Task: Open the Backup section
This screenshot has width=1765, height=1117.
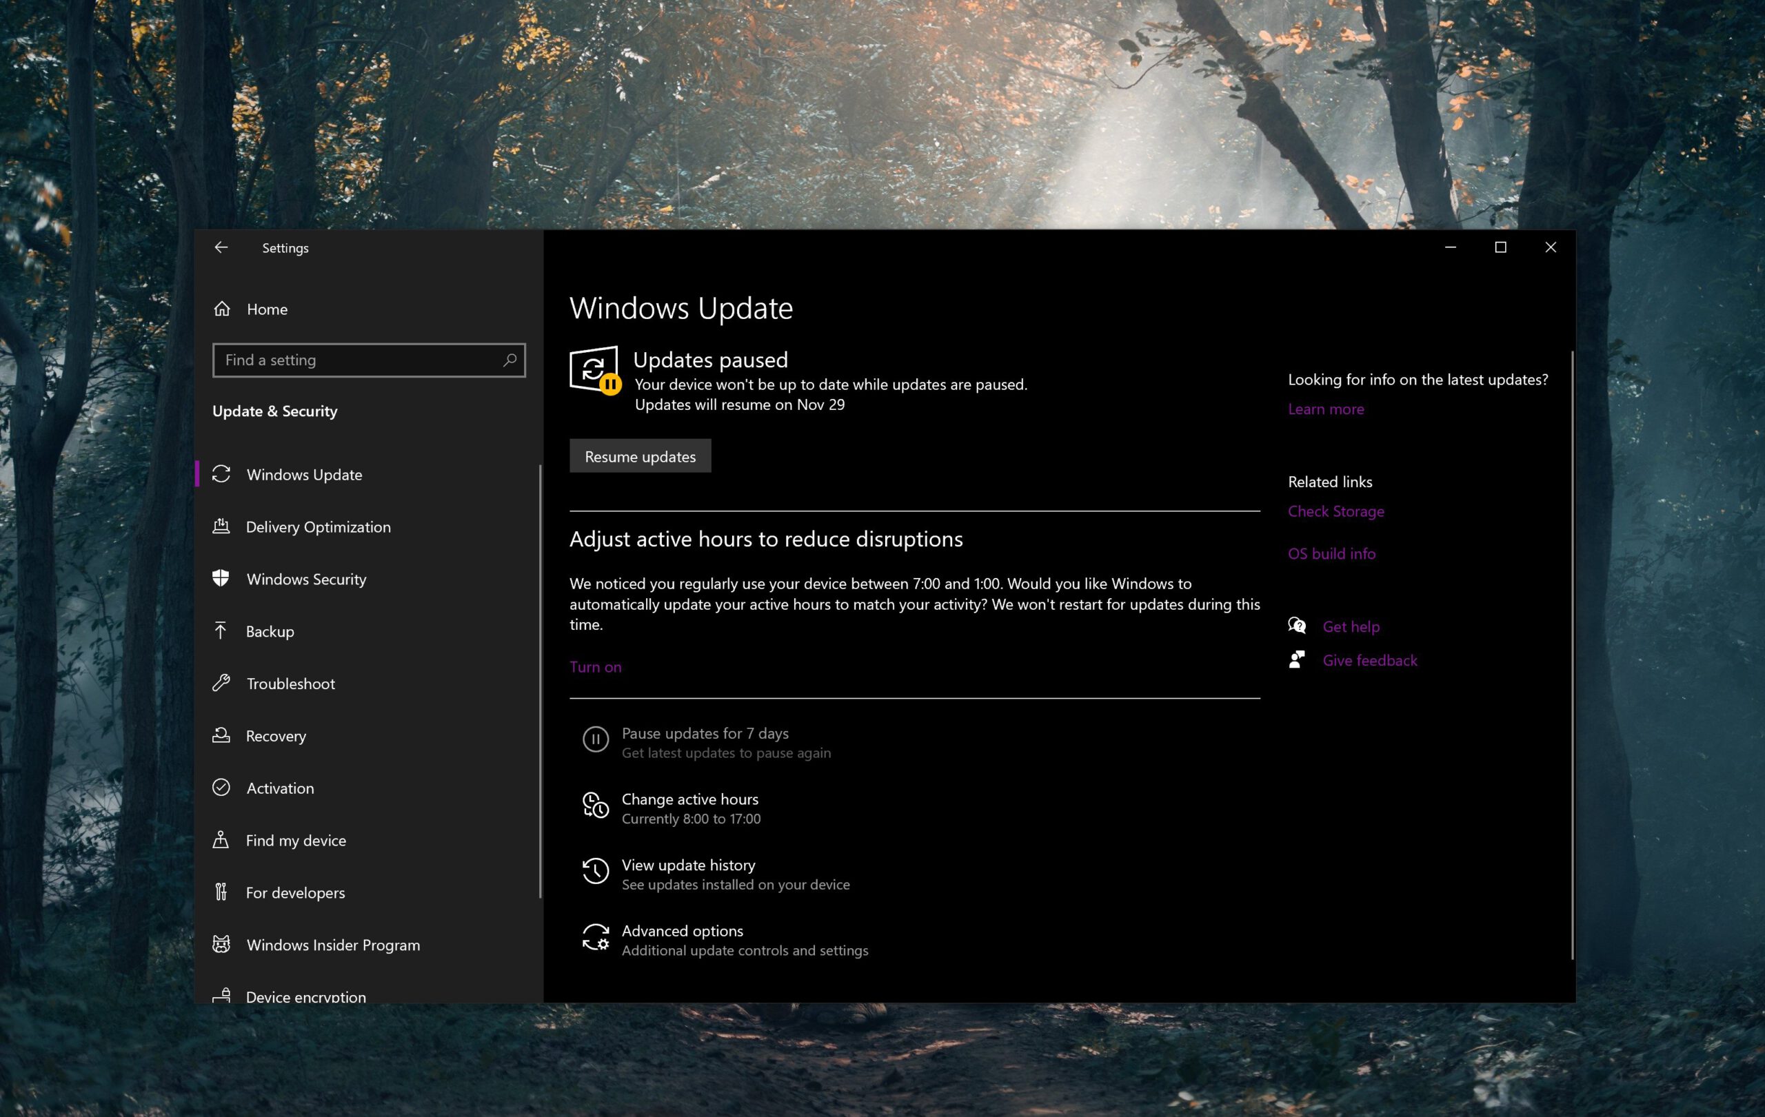Action: click(x=369, y=631)
